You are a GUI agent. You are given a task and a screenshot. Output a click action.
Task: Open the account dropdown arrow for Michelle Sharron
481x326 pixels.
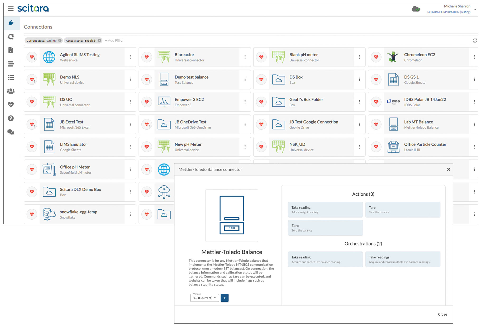[475, 10]
